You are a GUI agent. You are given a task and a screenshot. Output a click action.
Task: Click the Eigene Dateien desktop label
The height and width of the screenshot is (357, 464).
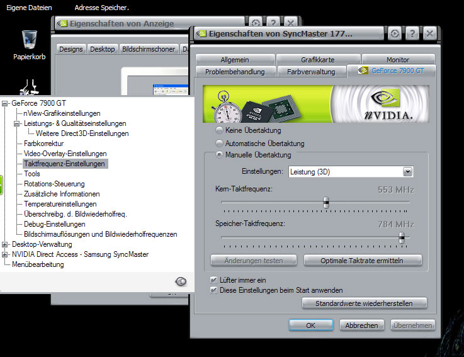coord(29,8)
